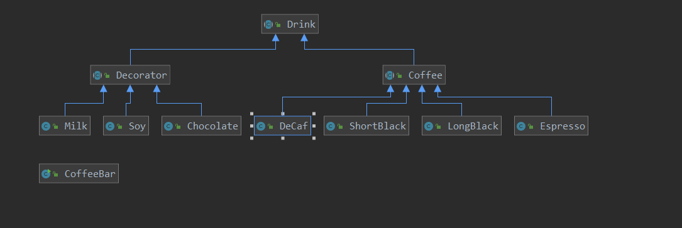Click the Soy class box
Viewport: 682px width, 228px height.
coord(126,126)
